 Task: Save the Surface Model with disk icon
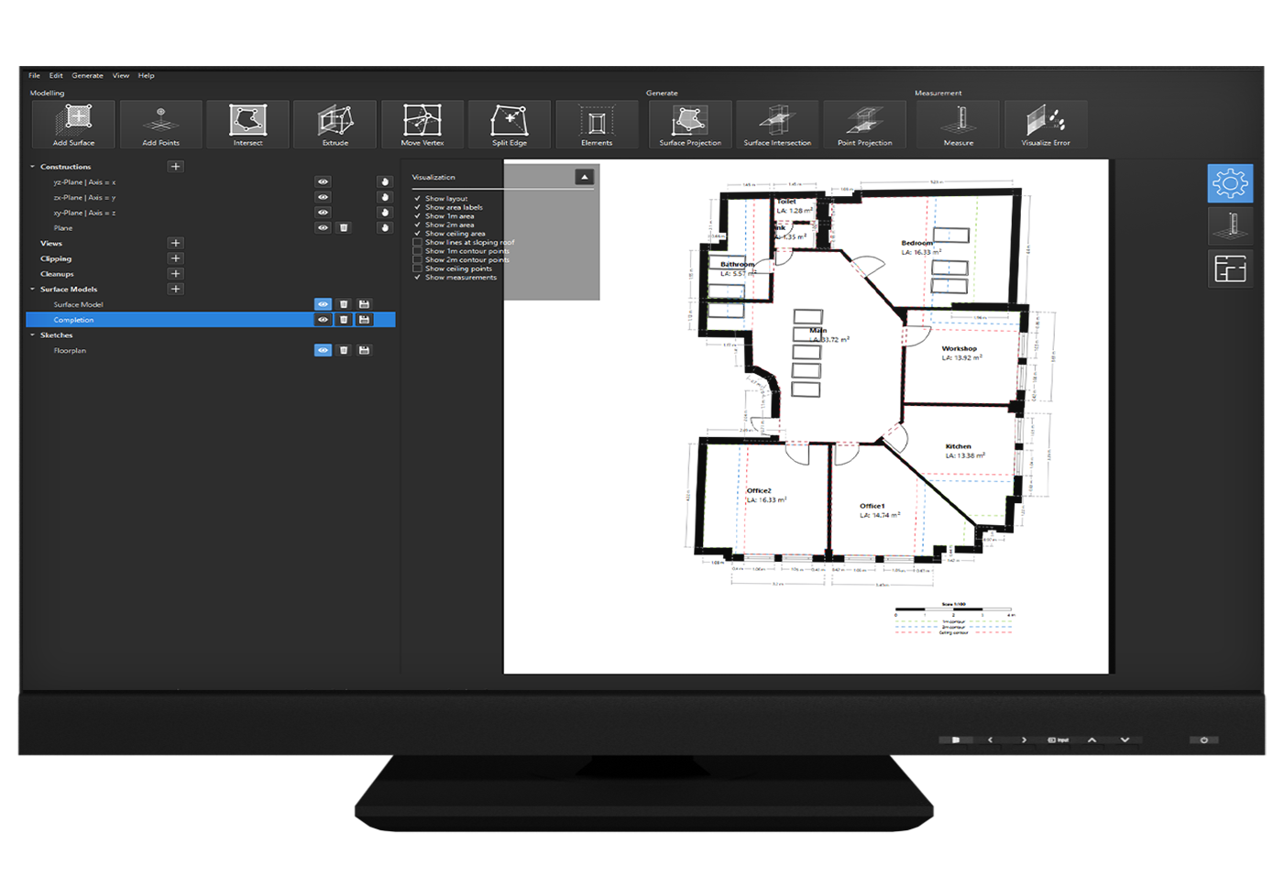pyautogui.click(x=364, y=304)
